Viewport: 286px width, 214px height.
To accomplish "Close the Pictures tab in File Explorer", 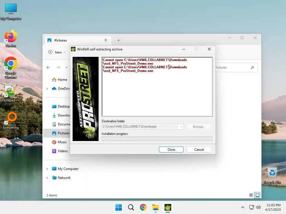I will point(106,40).
